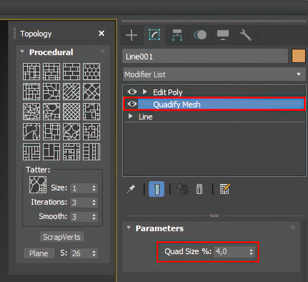
Task: Click the Topology panel title
Action: pyautogui.click(x=36, y=34)
